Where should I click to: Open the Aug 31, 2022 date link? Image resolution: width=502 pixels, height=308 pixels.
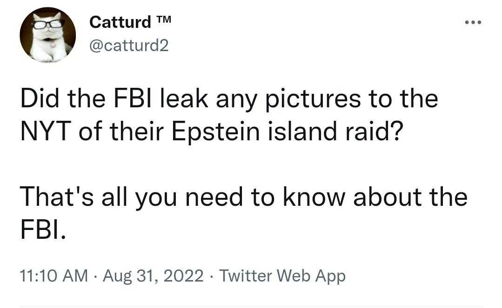coord(153,275)
